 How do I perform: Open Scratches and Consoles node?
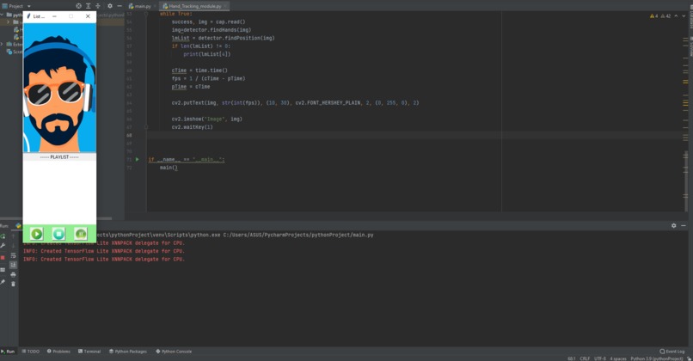coord(15,52)
